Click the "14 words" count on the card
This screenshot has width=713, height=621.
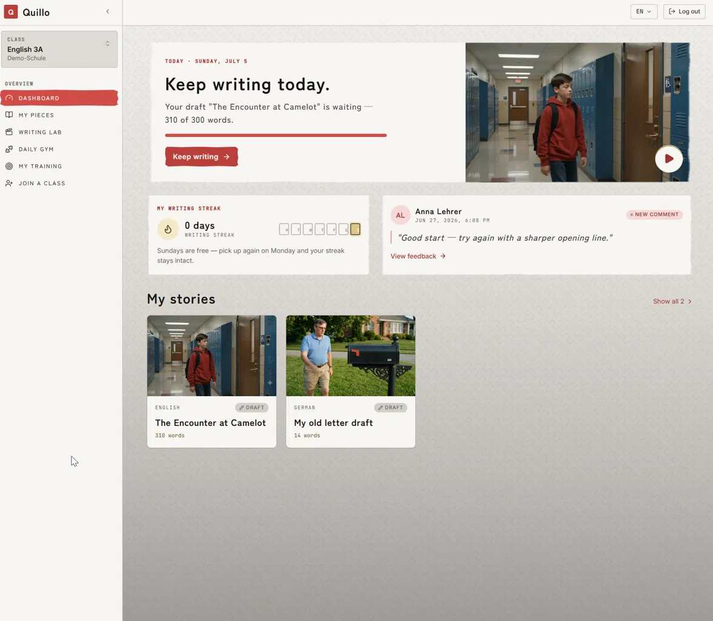(307, 436)
